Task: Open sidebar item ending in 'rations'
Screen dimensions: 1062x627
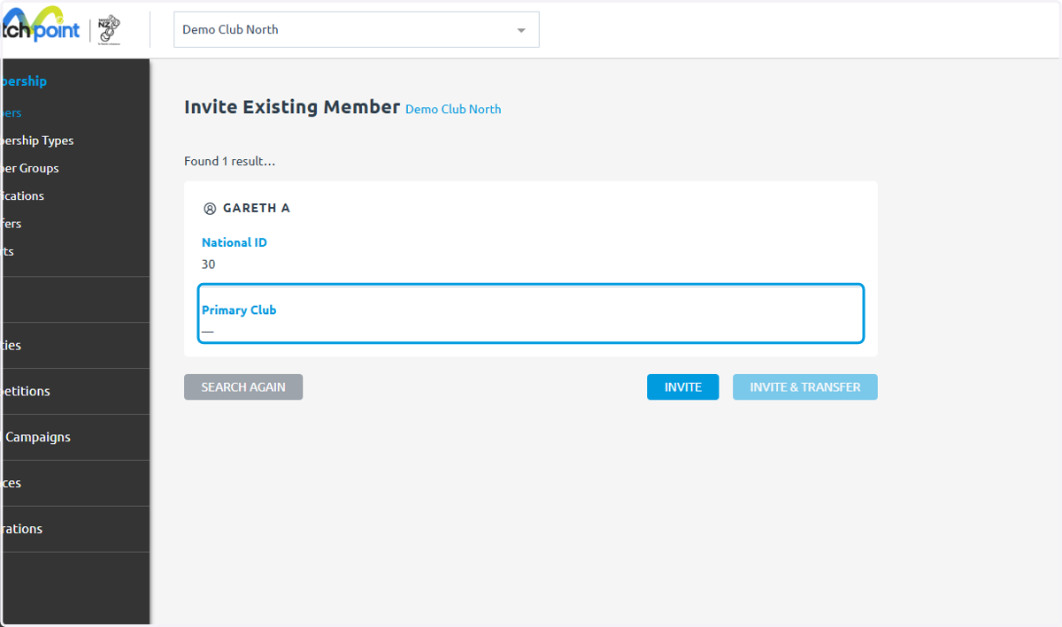Action: (x=21, y=529)
